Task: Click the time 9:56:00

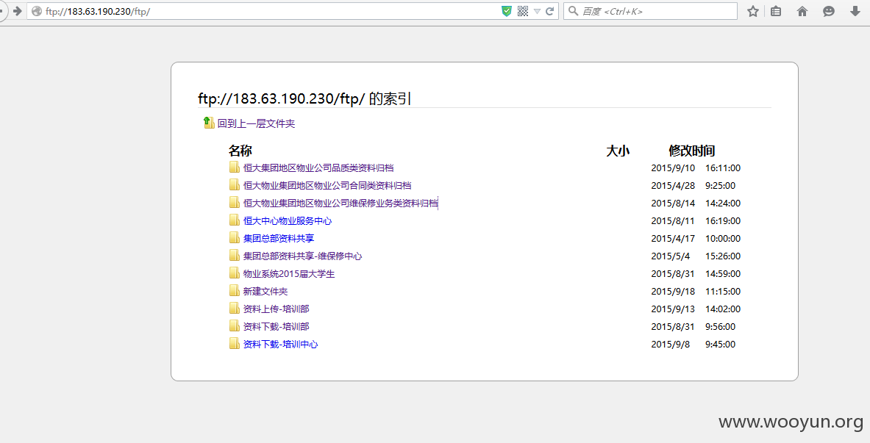Action: pyautogui.click(x=720, y=327)
